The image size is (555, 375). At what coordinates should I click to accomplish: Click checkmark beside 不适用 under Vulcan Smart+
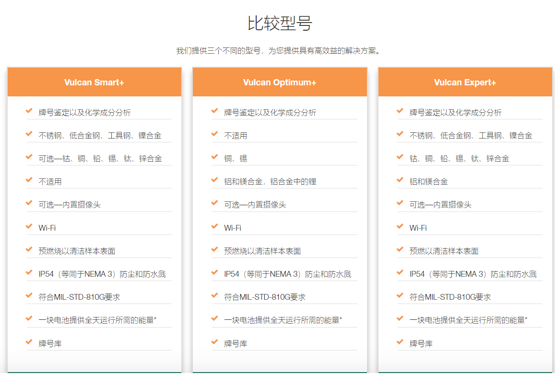29,180
